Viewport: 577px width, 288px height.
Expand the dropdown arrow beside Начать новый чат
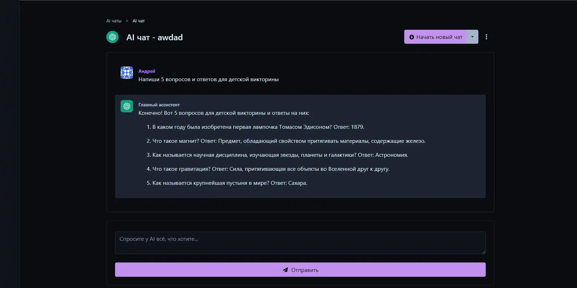pyautogui.click(x=472, y=37)
